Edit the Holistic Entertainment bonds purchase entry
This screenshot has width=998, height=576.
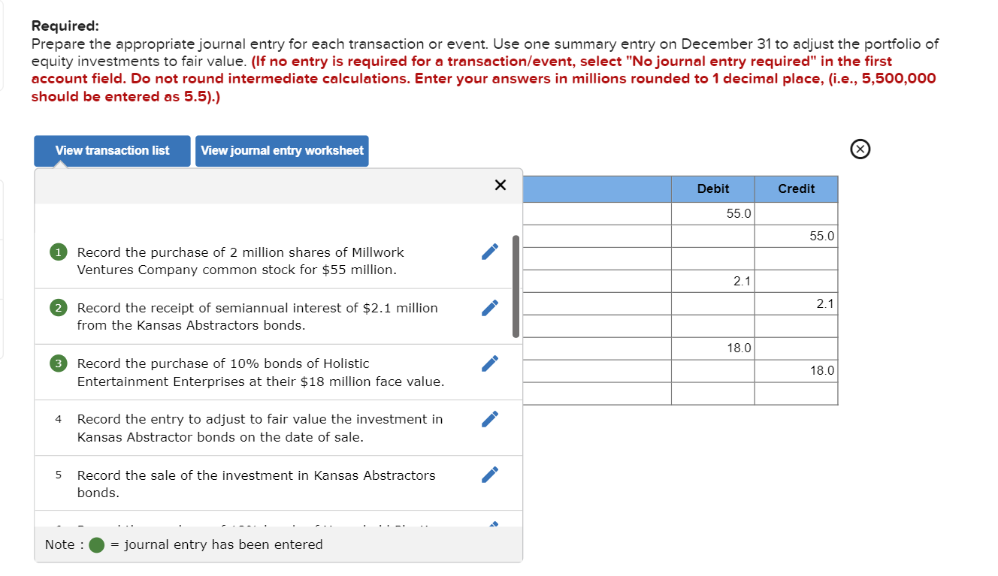pyautogui.click(x=489, y=363)
